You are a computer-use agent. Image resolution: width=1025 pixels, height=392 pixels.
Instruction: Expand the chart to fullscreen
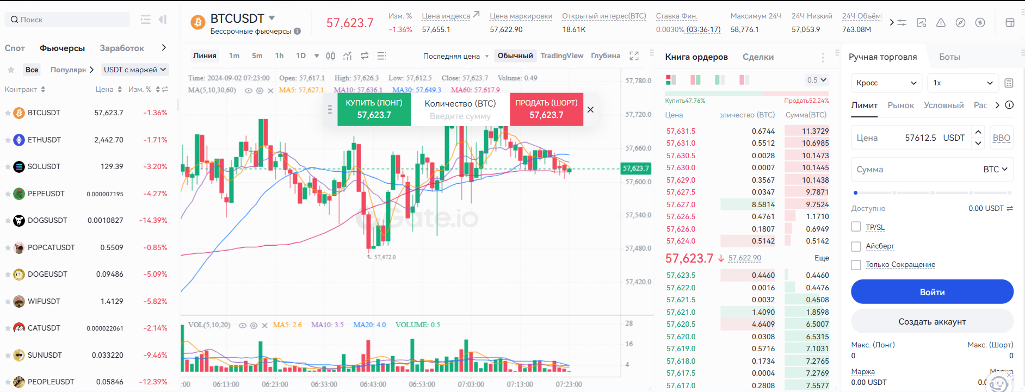point(634,56)
